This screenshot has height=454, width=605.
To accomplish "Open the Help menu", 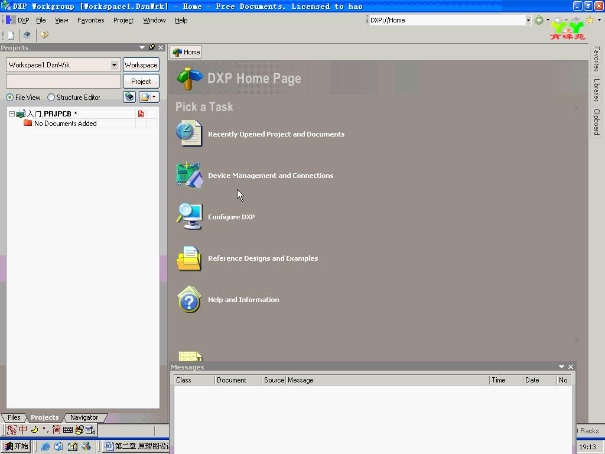I will (181, 20).
